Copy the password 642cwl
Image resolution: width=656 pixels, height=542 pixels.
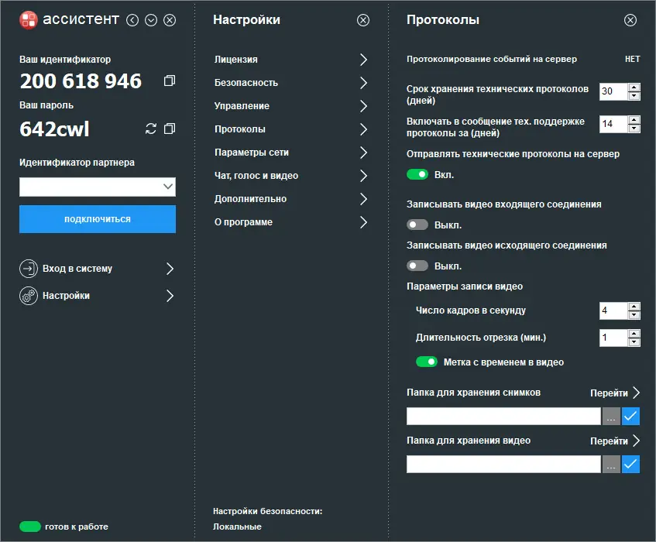[170, 129]
